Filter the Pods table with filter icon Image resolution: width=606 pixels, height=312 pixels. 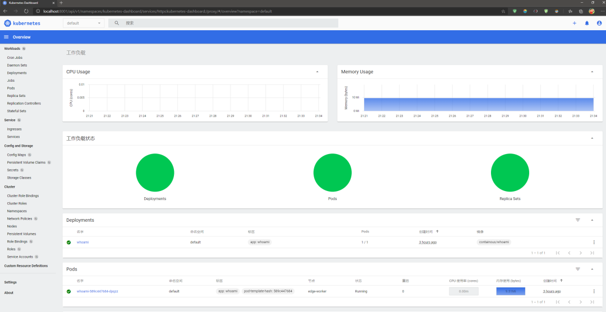[578, 269]
